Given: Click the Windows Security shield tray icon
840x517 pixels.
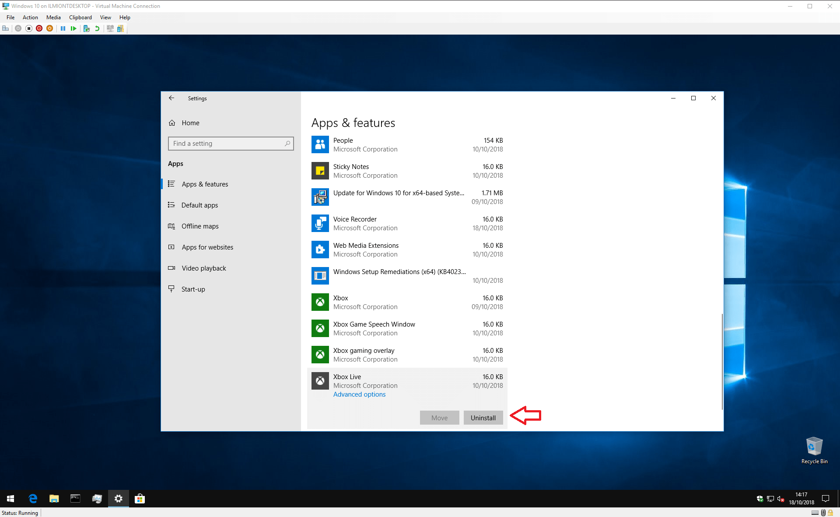Looking at the screenshot, I should point(760,499).
